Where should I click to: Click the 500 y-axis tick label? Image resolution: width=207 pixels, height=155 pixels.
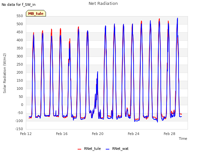[20, 24]
